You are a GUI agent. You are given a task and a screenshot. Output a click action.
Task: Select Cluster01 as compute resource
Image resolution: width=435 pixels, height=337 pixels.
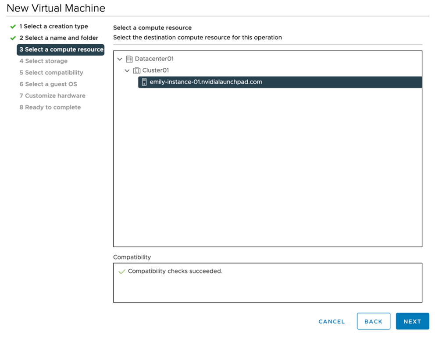tap(155, 70)
